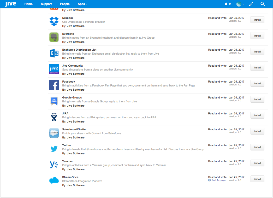Viewport: 273px width, 198px height.
Task: Click the Facebook app icon
Action: click(x=54, y=85)
